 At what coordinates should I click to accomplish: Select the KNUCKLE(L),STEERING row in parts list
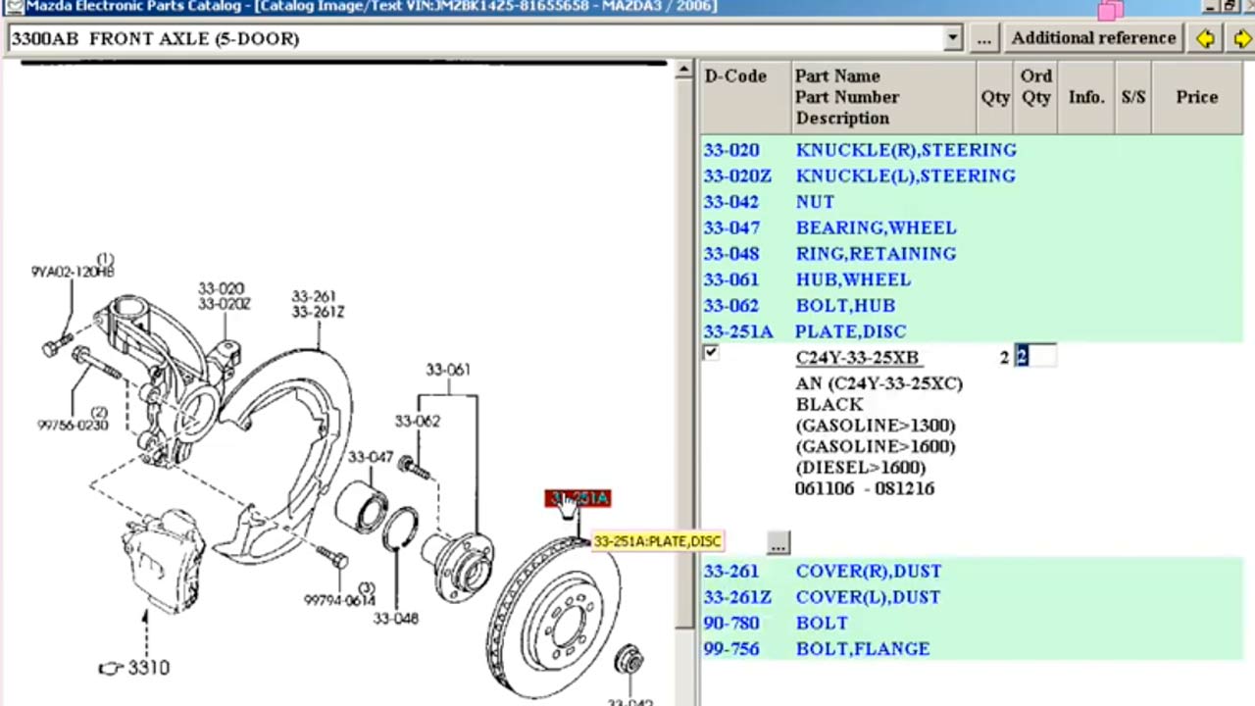(x=972, y=176)
